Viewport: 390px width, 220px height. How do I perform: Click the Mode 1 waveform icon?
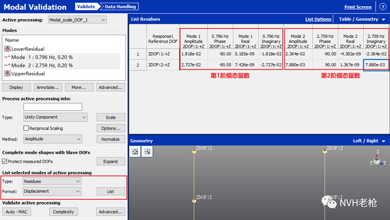click(x=7, y=57)
